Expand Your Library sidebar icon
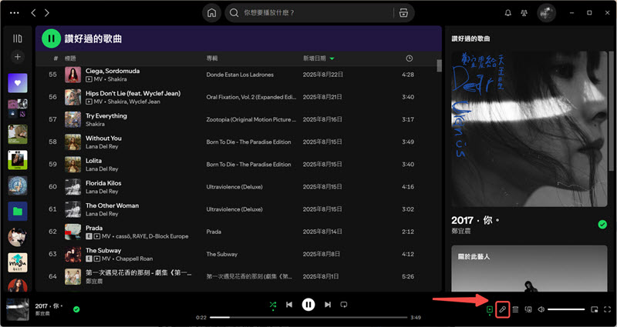 pos(17,38)
